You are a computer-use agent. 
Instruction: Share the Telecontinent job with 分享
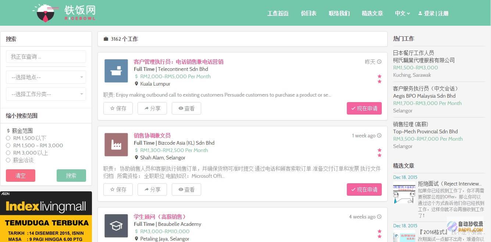(x=152, y=108)
